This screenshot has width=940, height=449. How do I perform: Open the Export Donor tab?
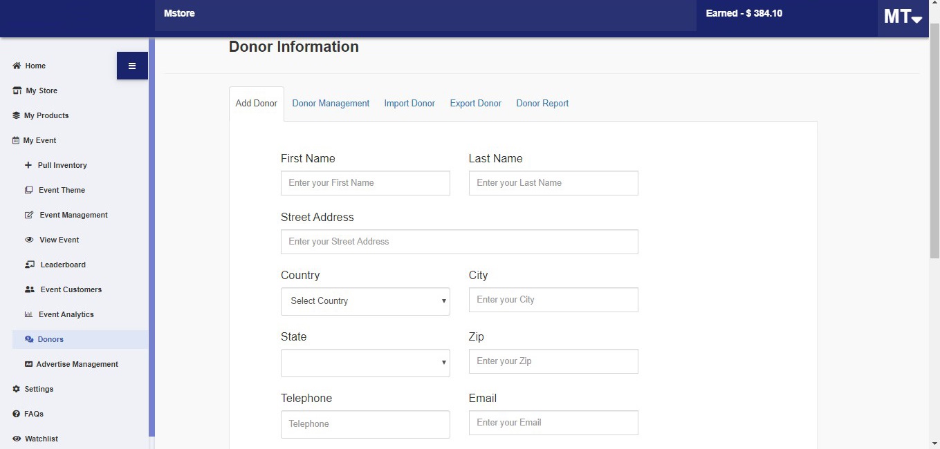coord(476,104)
